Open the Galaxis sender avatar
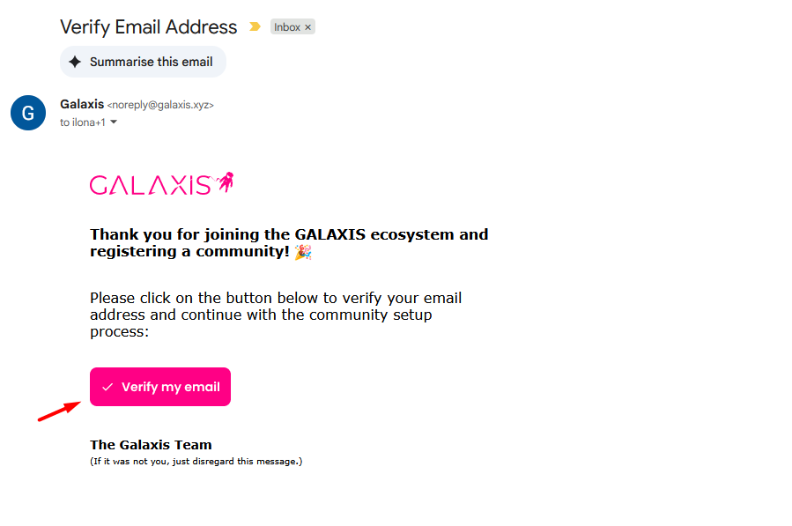 click(x=27, y=113)
